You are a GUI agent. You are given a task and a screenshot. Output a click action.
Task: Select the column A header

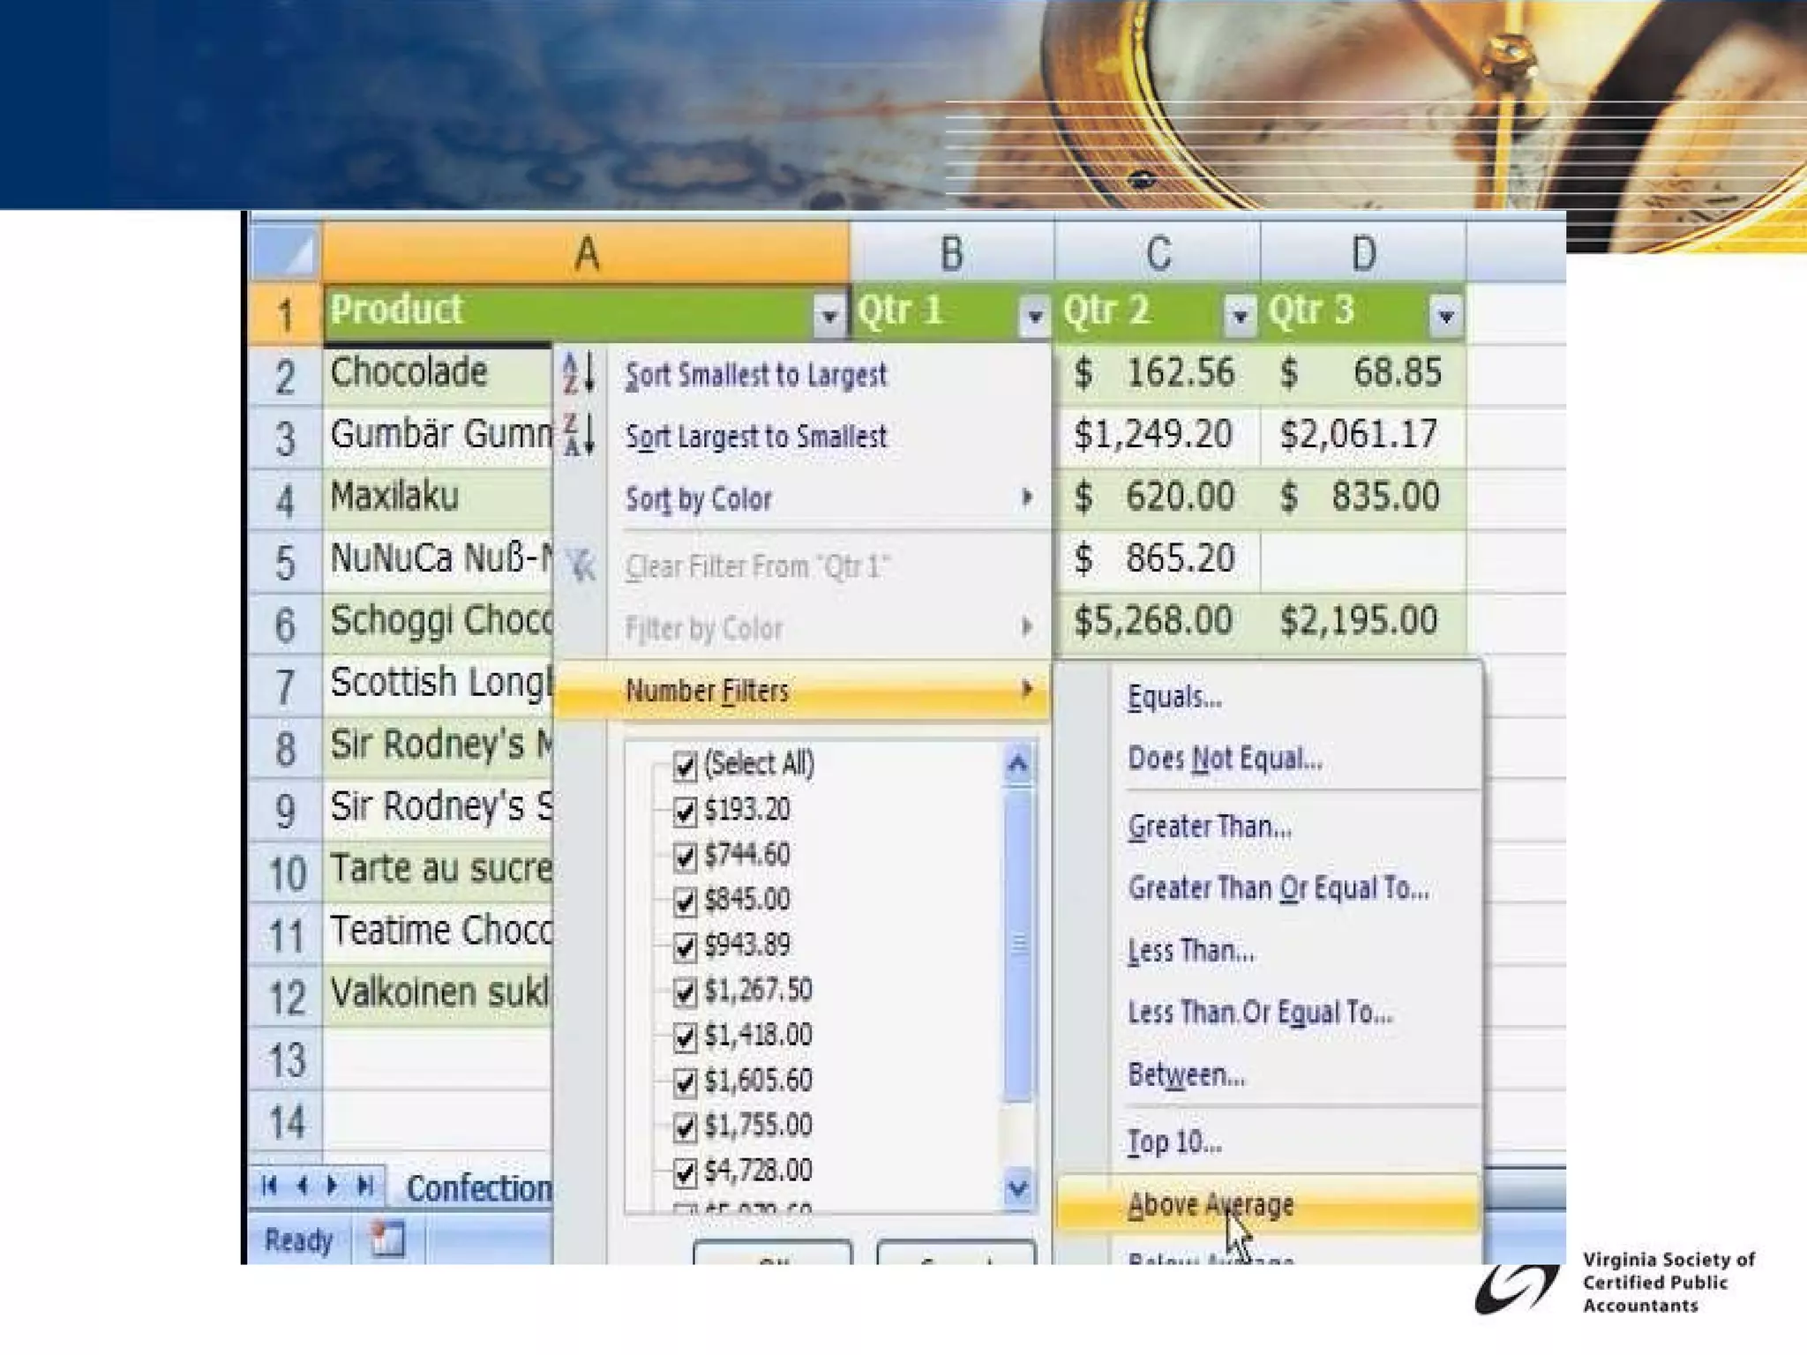tap(586, 254)
